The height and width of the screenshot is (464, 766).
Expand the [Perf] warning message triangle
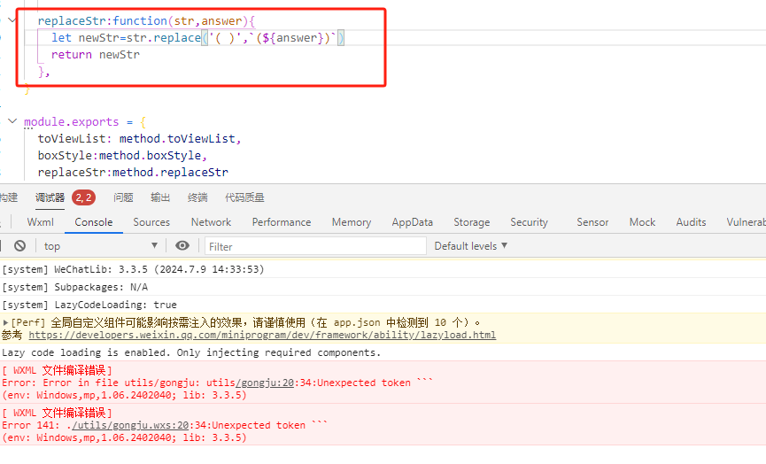tap(6, 322)
